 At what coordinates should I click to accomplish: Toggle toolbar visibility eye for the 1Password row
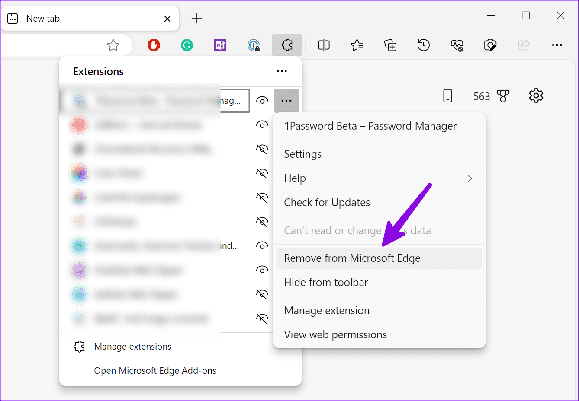pyautogui.click(x=262, y=100)
